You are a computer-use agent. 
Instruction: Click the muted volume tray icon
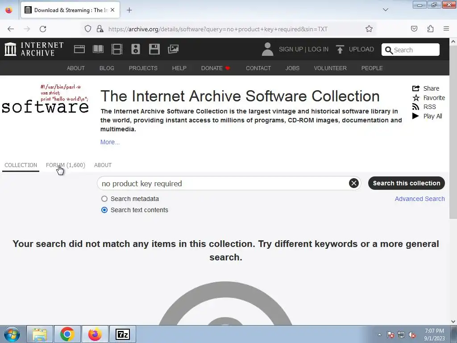(412, 335)
